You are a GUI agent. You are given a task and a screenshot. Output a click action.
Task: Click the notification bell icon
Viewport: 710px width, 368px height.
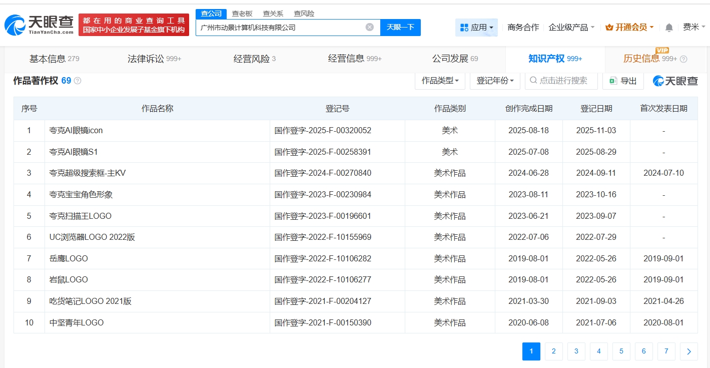pyautogui.click(x=669, y=27)
